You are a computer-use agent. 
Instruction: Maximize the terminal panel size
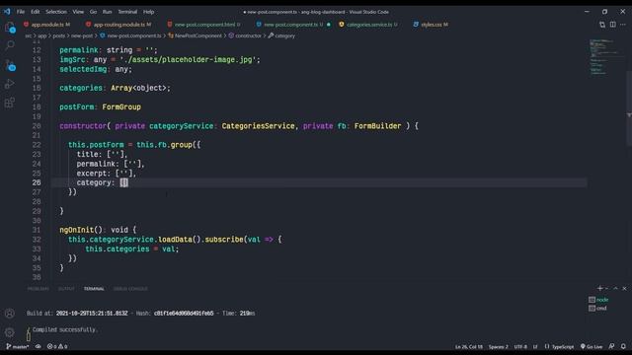point(615,288)
